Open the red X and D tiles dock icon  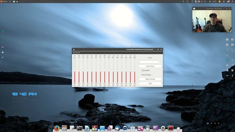pyautogui.click(x=95, y=128)
